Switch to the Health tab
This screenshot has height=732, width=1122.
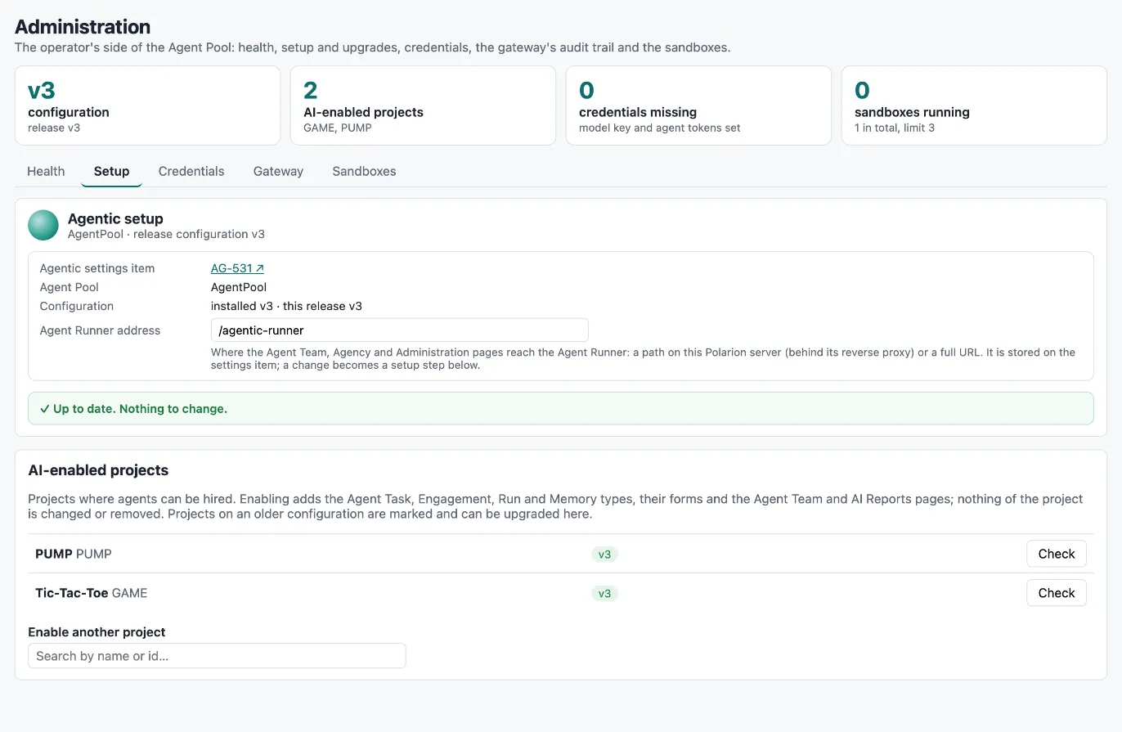tap(46, 171)
